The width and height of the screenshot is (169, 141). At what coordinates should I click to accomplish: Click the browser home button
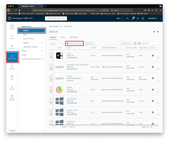click(x=19, y=10)
